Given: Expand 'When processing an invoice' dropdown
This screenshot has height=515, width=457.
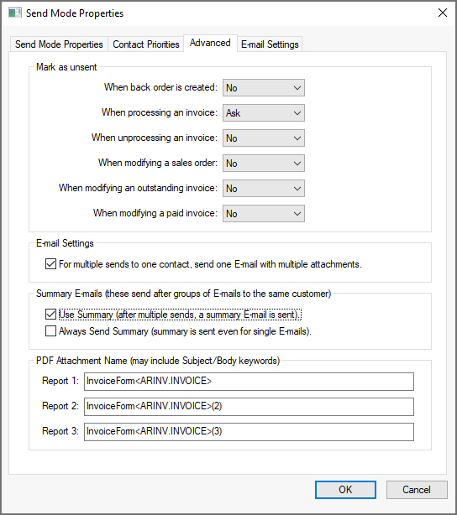Looking at the screenshot, I should [264, 113].
